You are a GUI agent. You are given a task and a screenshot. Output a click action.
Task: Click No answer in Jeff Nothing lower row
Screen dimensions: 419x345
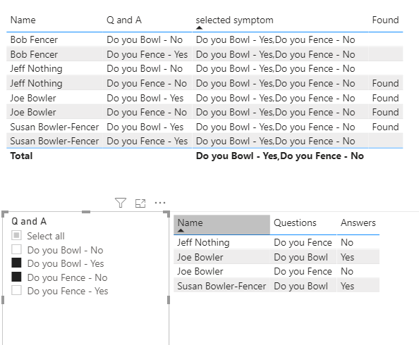pos(347,242)
